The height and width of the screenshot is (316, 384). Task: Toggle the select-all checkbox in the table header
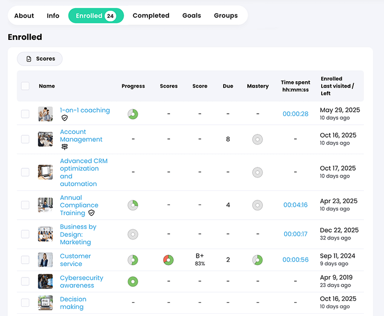point(25,85)
